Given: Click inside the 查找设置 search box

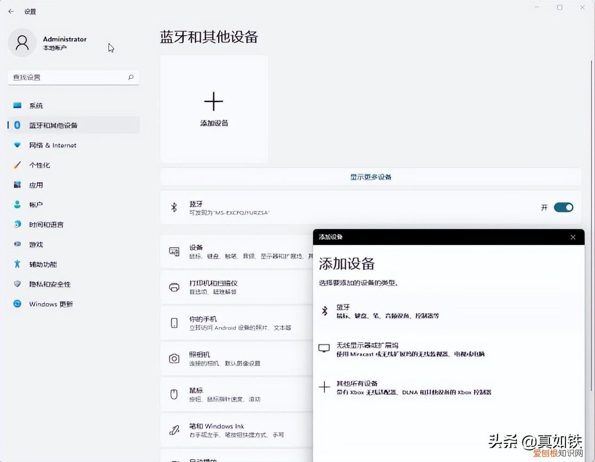Looking at the screenshot, I should tap(70, 77).
